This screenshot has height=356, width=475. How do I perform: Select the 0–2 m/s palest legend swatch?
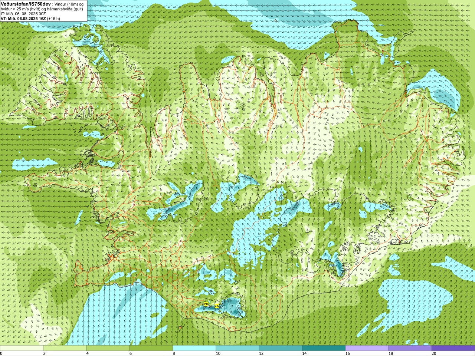[22, 348]
